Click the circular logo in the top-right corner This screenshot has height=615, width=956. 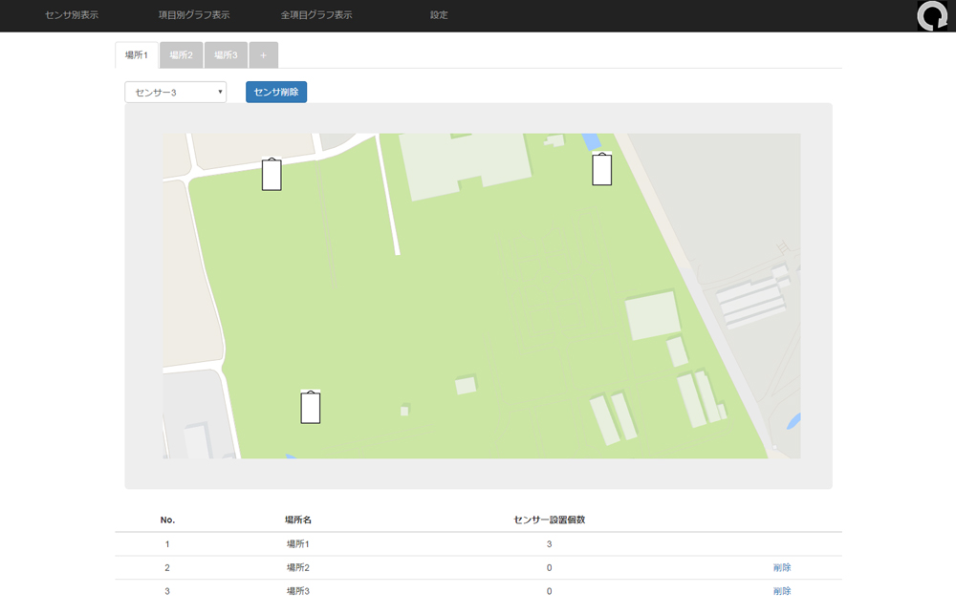931,16
